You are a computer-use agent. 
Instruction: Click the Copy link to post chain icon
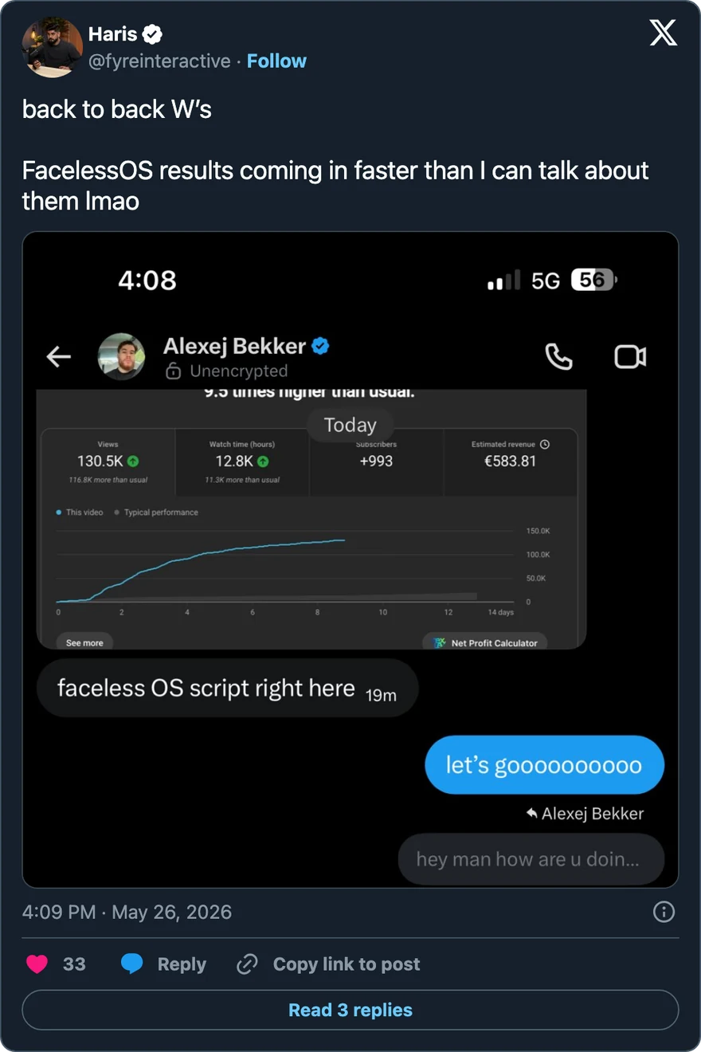click(248, 964)
